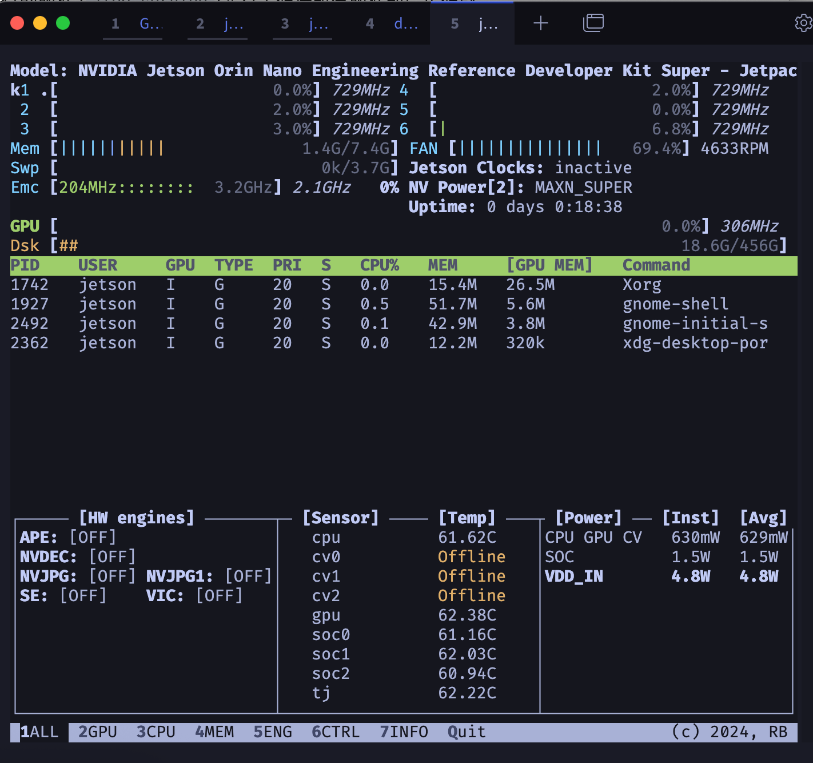Open the 3CPU page in jtop
This screenshot has height=763, width=813.
pos(156,732)
